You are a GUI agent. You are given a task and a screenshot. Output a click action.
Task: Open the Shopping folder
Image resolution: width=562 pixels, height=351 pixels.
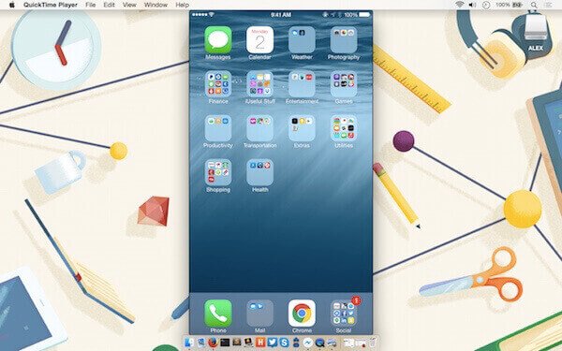tap(218, 172)
